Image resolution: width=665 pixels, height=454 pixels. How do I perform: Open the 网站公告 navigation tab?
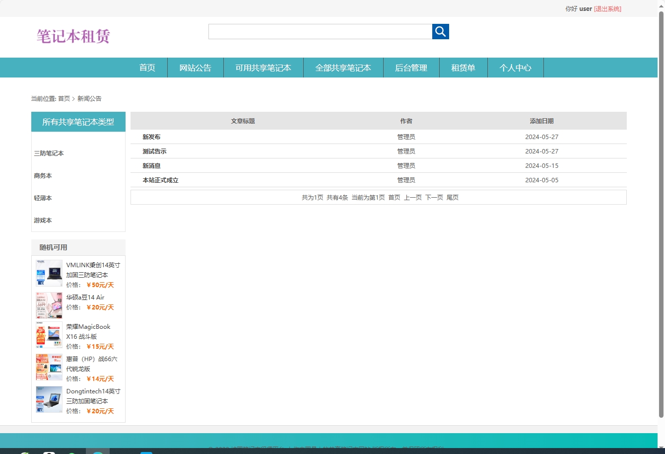click(195, 68)
